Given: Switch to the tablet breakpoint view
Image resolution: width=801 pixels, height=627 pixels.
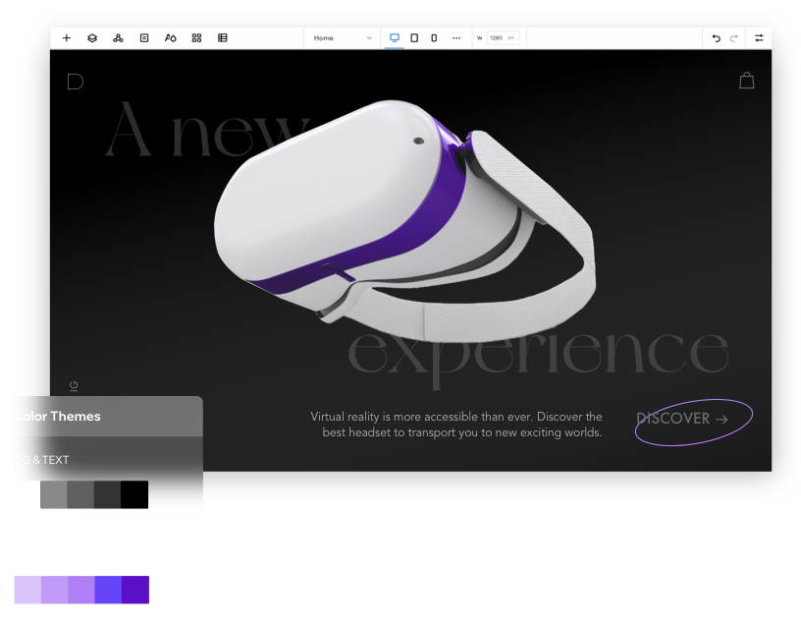Looking at the screenshot, I should coord(414,38).
